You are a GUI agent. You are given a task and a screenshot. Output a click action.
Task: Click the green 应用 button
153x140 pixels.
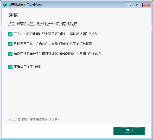tap(129, 131)
